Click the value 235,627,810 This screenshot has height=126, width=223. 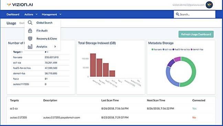pyautogui.click(x=52, y=57)
